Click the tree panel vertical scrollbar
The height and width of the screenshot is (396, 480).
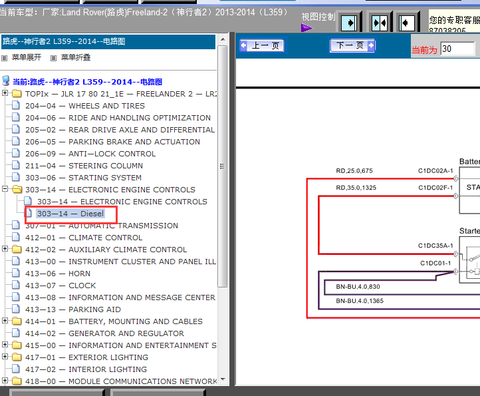click(223, 200)
